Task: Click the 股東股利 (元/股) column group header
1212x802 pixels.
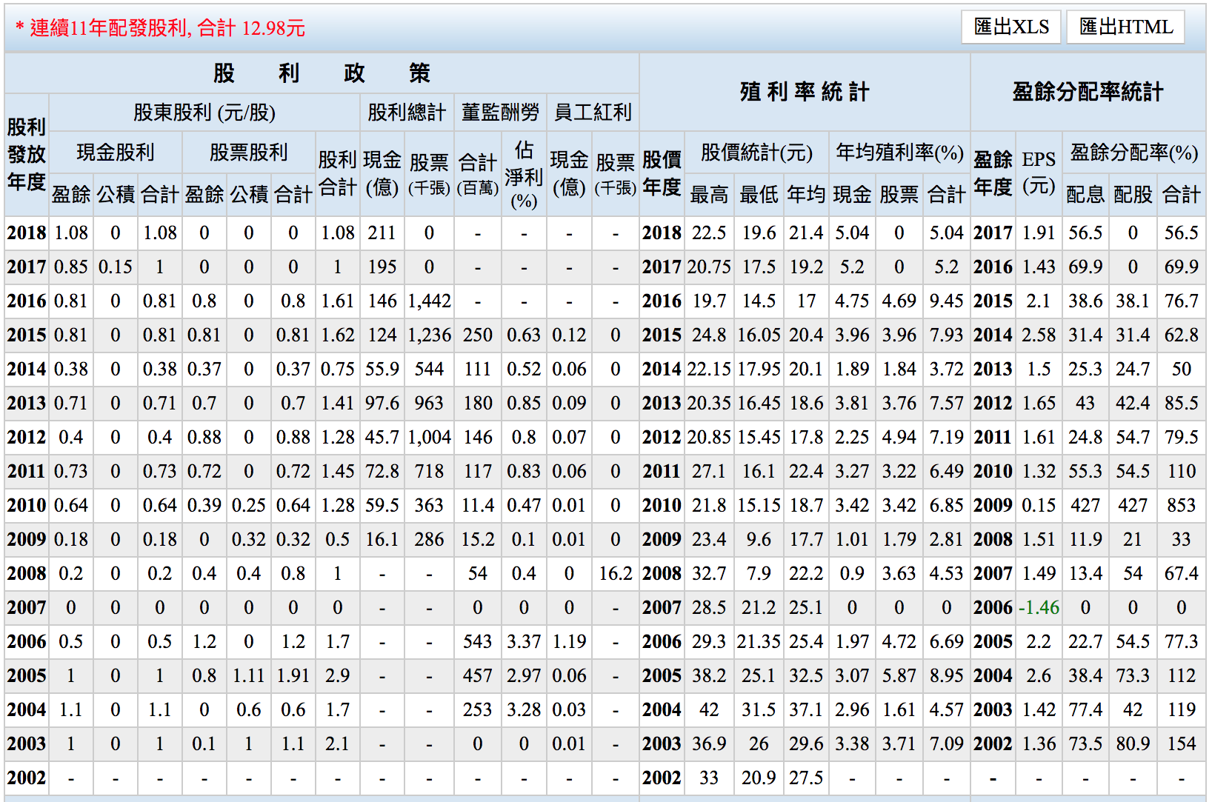Action: coord(204,113)
